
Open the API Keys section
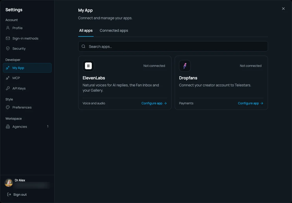click(27, 88)
